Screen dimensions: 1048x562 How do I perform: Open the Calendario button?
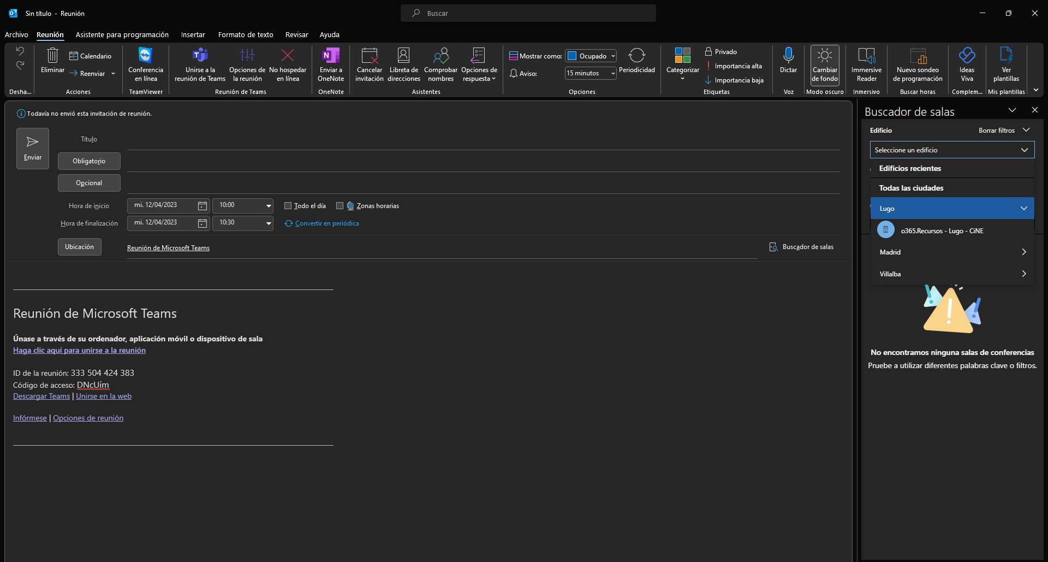tap(90, 56)
